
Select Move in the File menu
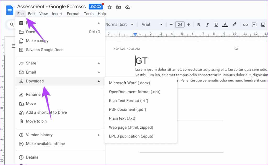coord(60,103)
